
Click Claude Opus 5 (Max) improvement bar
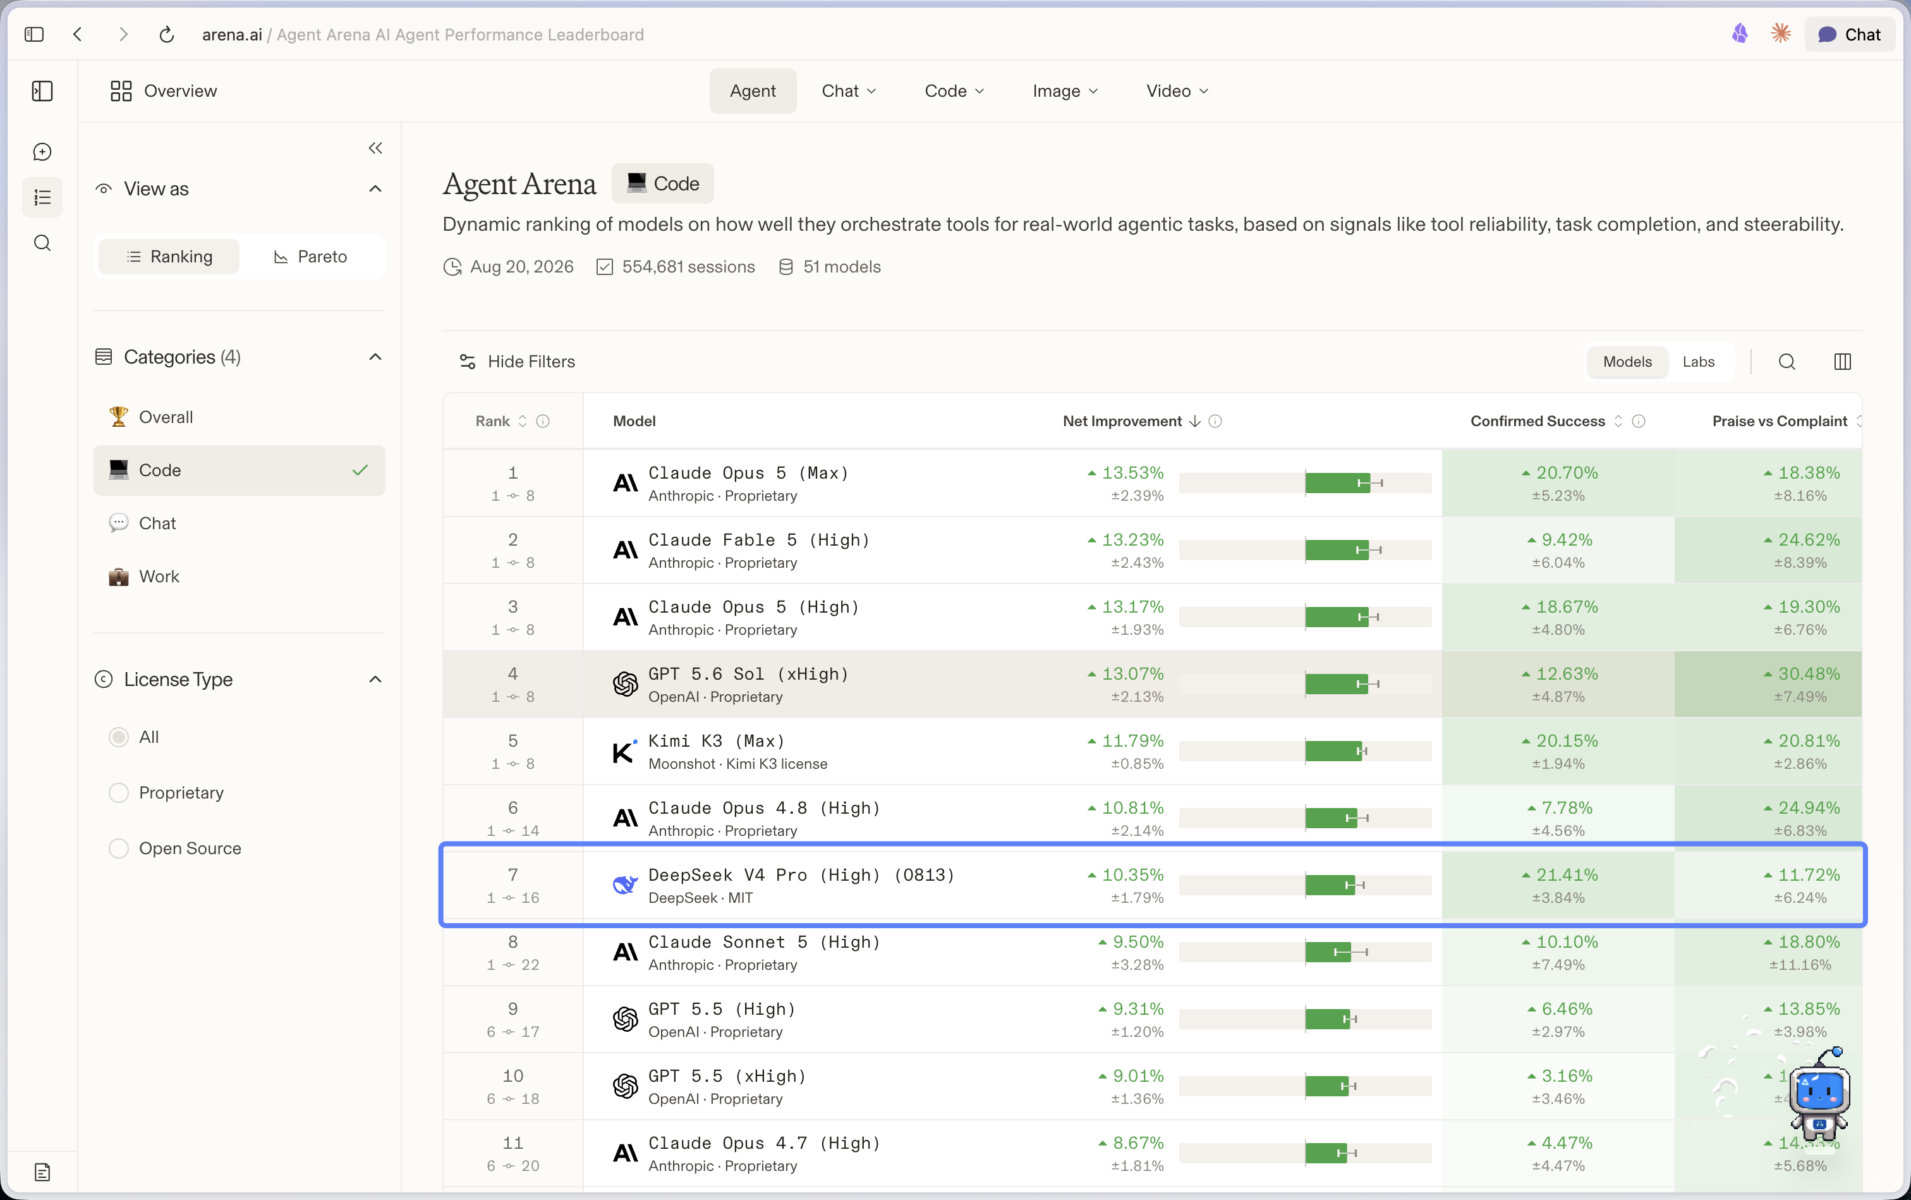[x=1305, y=483]
